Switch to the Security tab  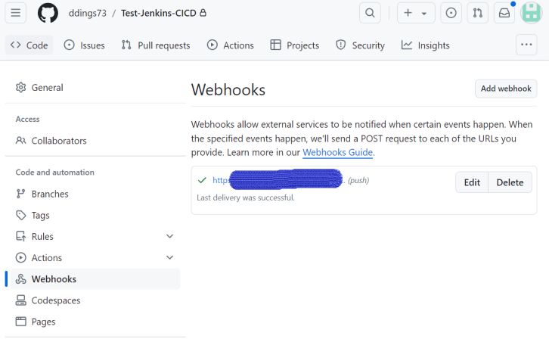click(360, 45)
